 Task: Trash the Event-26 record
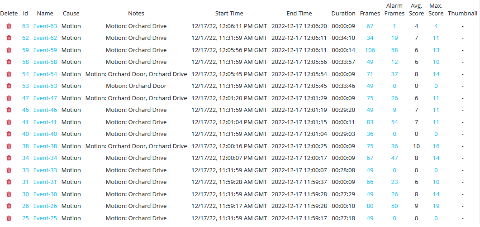tap(9, 206)
